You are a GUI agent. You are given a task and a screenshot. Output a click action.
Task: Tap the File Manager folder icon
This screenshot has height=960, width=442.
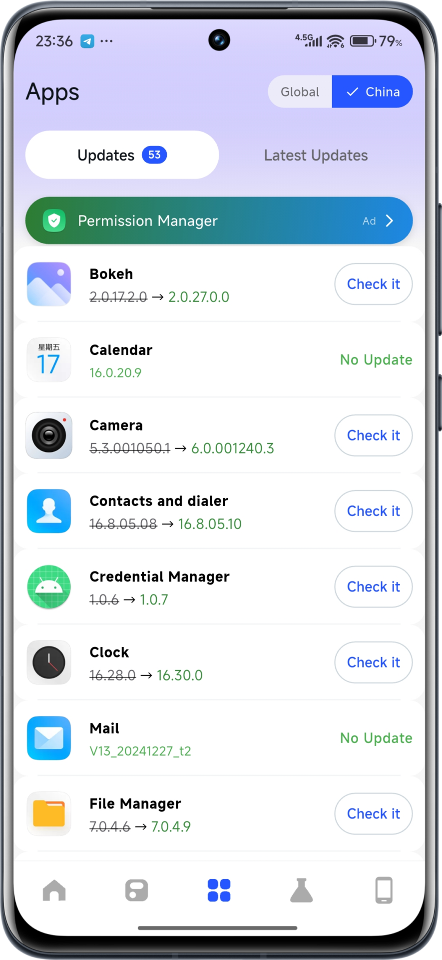pyautogui.click(x=49, y=813)
